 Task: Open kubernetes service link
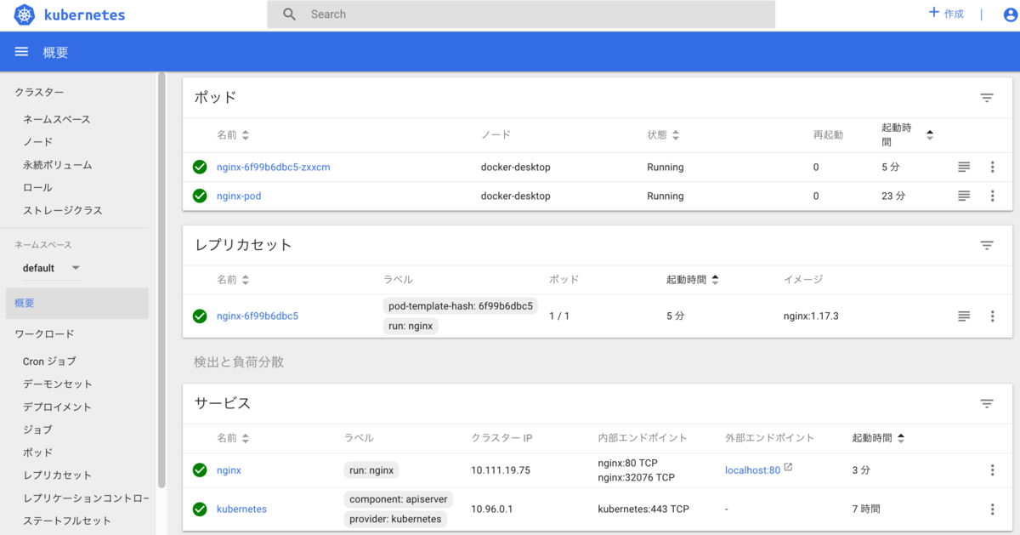coord(241,509)
